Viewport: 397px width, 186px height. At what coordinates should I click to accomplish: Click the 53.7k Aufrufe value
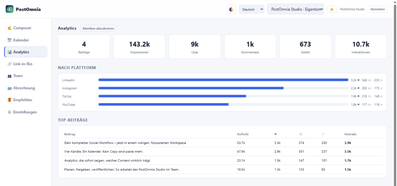(241, 143)
